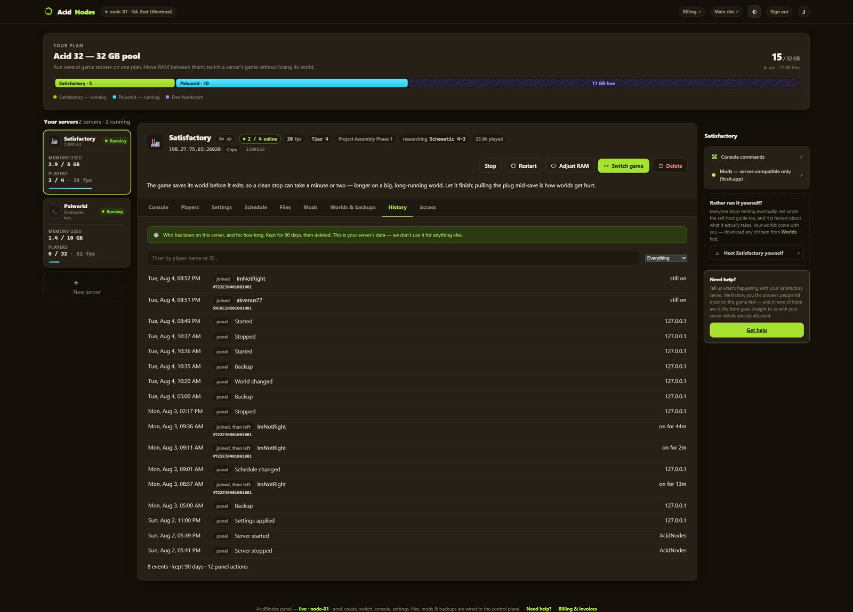Click the 'on for 44m' session duration

click(673, 427)
